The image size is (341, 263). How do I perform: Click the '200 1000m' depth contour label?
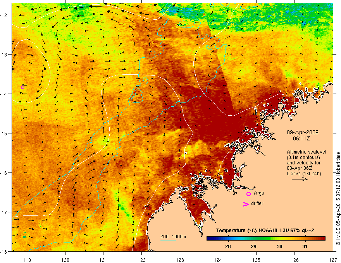(x=173, y=237)
